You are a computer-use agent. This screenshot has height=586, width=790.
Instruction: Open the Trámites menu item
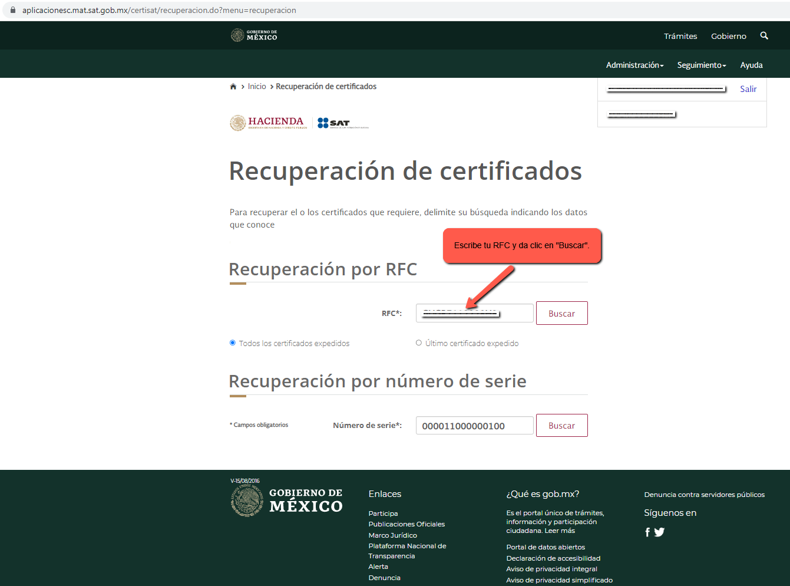click(680, 36)
